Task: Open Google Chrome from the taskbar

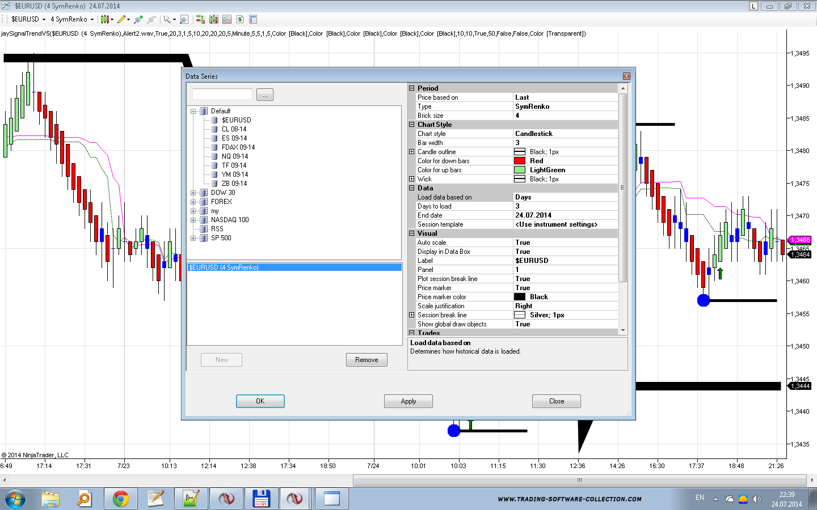Action: (120, 499)
